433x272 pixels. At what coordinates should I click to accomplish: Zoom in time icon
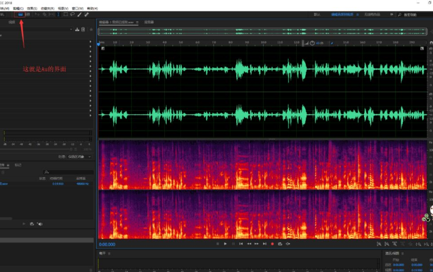click(395, 244)
